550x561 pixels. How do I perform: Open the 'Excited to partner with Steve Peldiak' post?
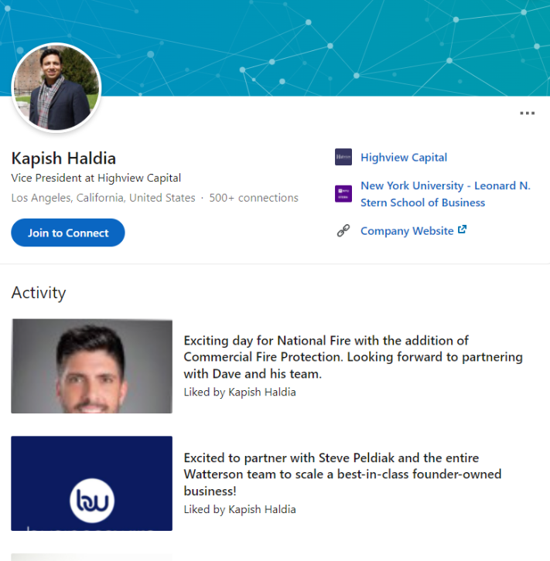(x=343, y=474)
